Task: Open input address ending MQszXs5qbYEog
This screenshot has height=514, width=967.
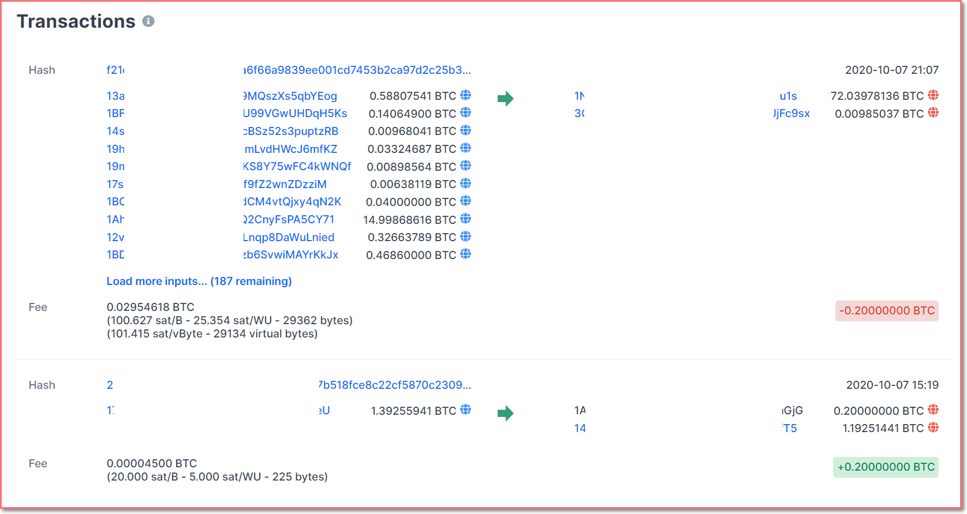Action: (290, 96)
